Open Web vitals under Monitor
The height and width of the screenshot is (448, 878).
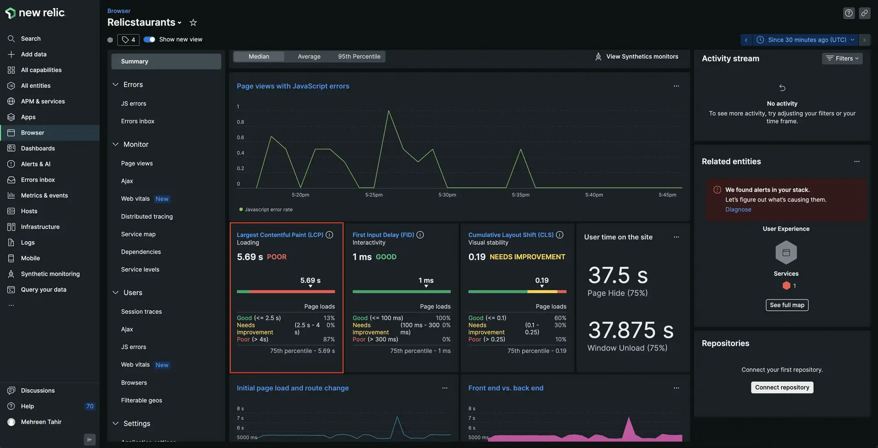pos(135,199)
